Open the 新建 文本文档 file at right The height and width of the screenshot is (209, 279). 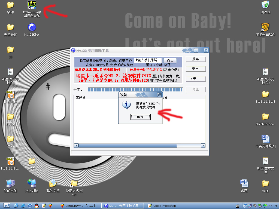265,165
